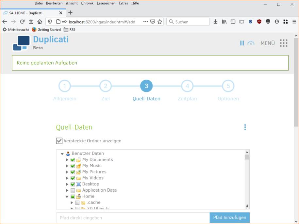Save page to Pocket icon
The height and width of the screenshot is (224, 299).
(153, 22)
